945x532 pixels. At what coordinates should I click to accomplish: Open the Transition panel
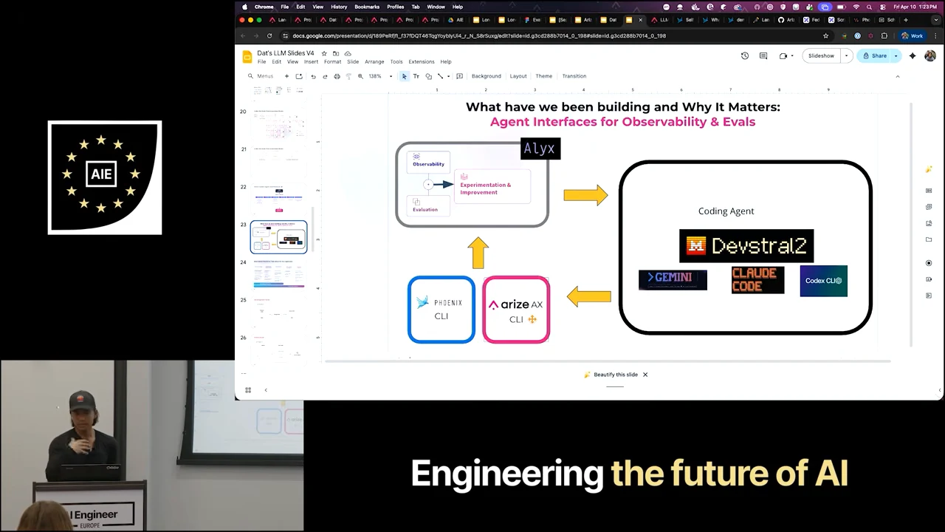pos(574,76)
